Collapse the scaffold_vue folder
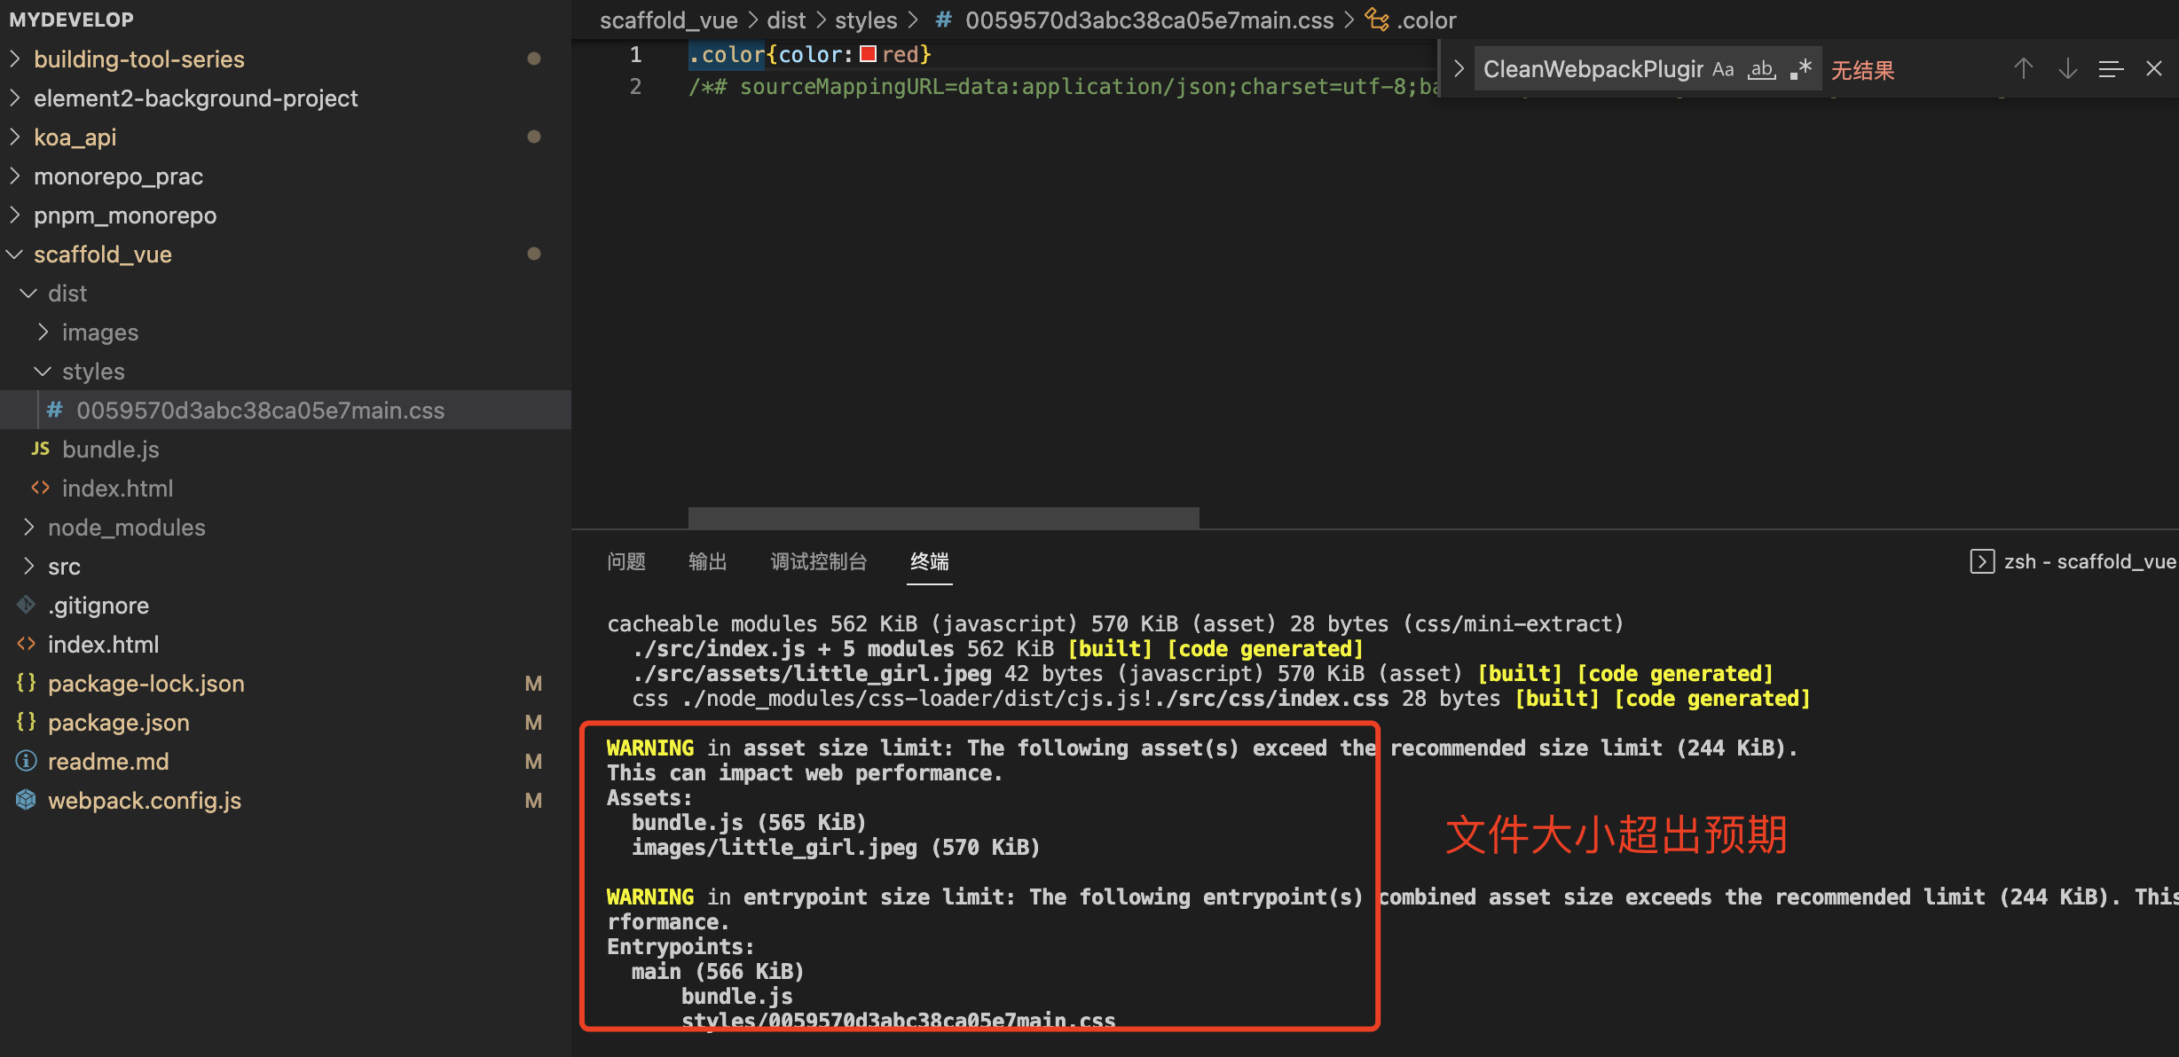 [103, 254]
